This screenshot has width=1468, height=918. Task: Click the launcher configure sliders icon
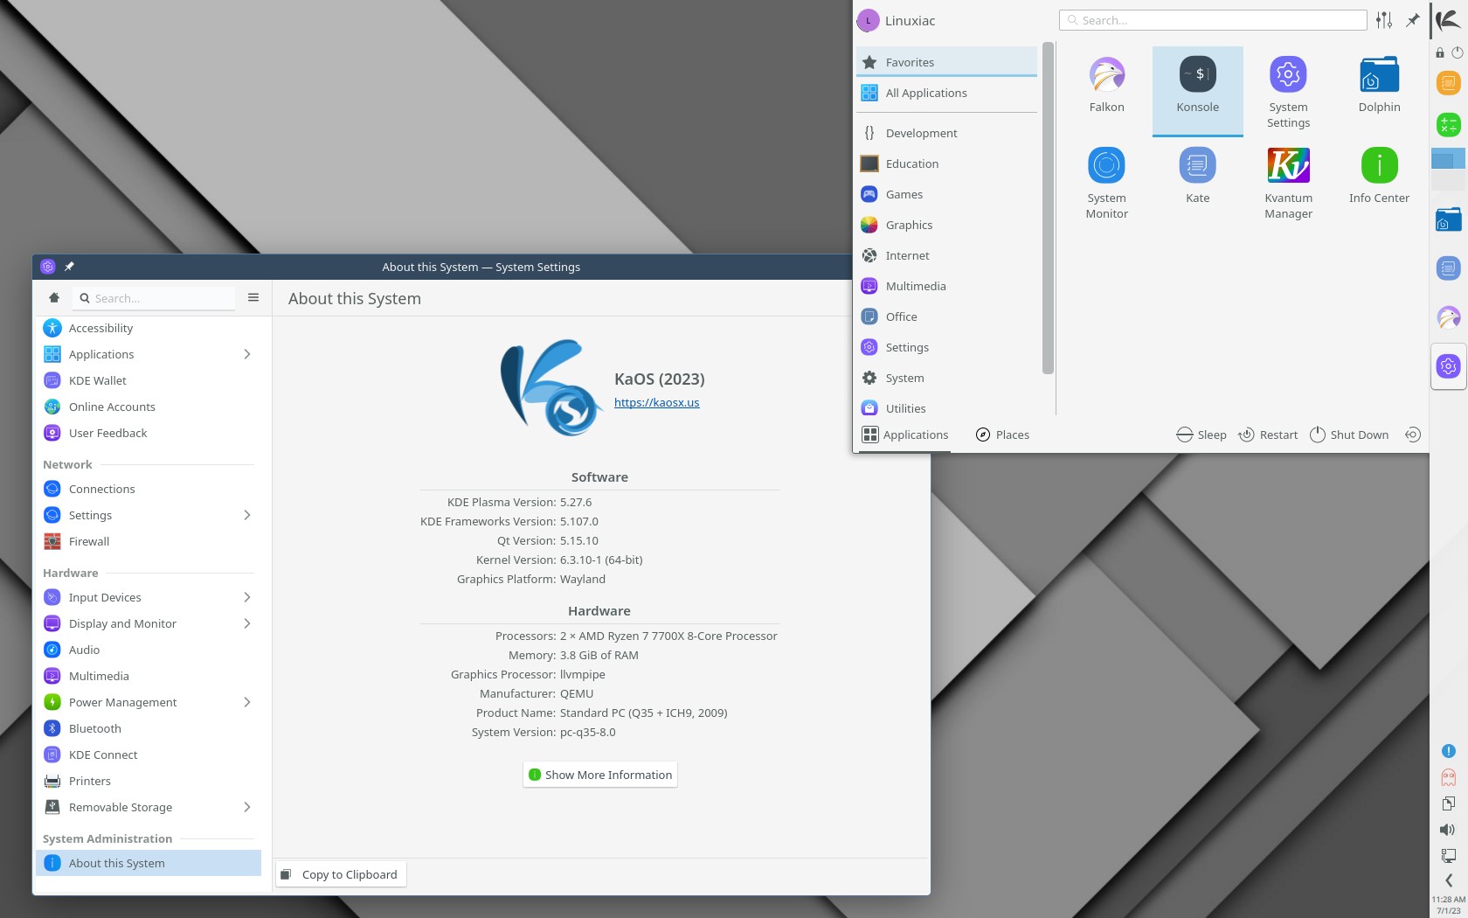[x=1384, y=20]
